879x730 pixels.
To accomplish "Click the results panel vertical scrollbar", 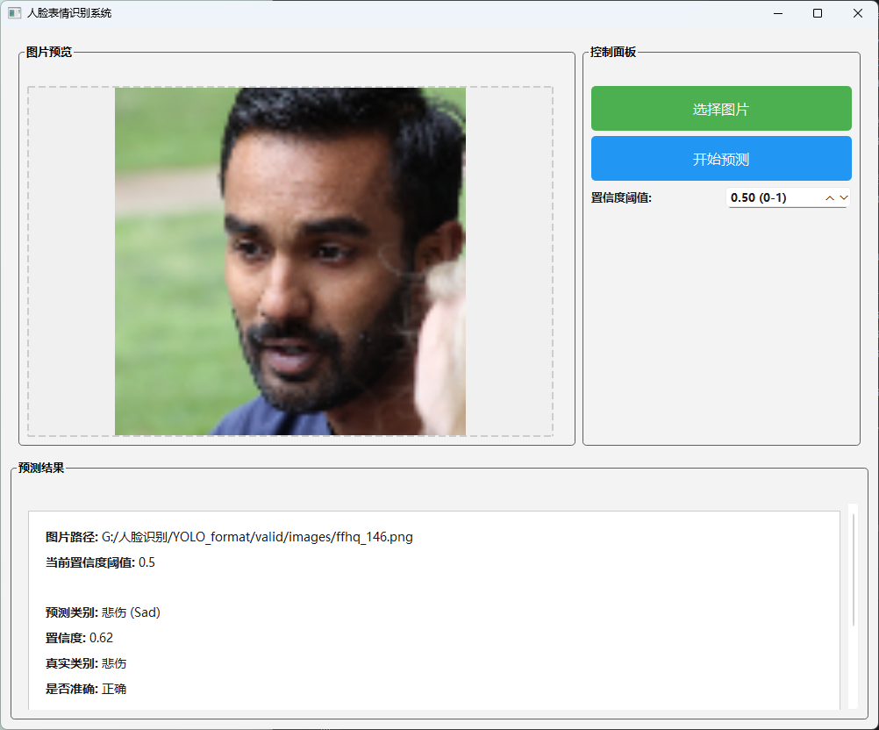I will (x=853, y=570).
